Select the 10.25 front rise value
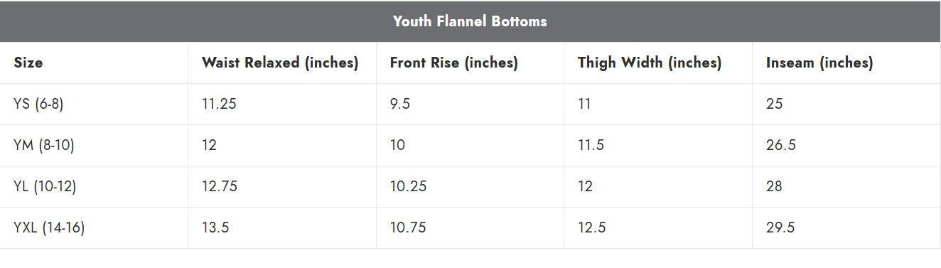 tap(408, 186)
